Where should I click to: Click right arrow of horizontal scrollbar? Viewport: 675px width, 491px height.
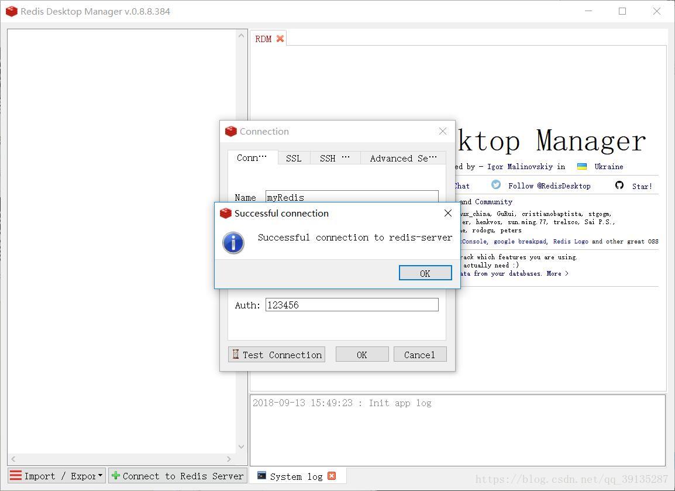pyautogui.click(x=229, y=459)
